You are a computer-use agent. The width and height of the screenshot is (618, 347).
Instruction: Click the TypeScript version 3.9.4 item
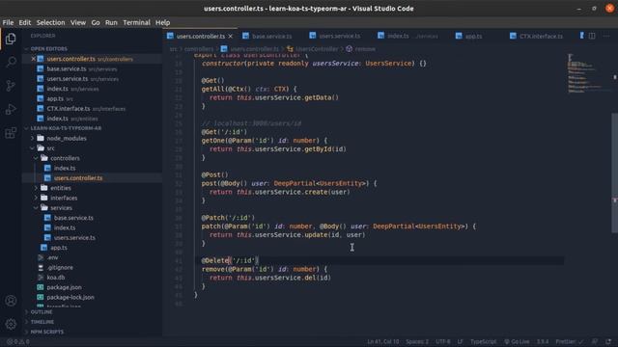(543, 341)
